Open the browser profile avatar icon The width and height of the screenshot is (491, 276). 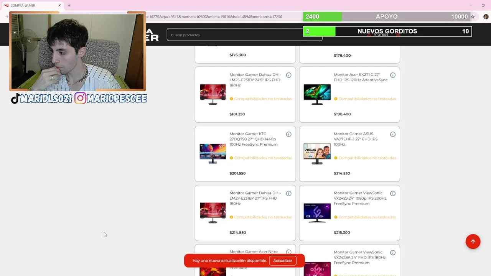click(x=486, y=17)
